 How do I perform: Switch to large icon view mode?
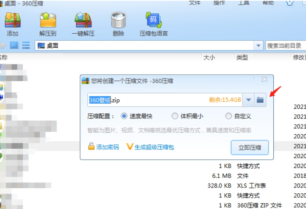pyautogui.click(x=14, y=45)
